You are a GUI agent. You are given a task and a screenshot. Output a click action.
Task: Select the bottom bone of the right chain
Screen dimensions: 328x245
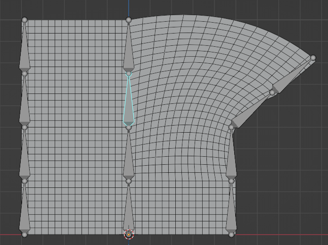[x=231, y=211]
